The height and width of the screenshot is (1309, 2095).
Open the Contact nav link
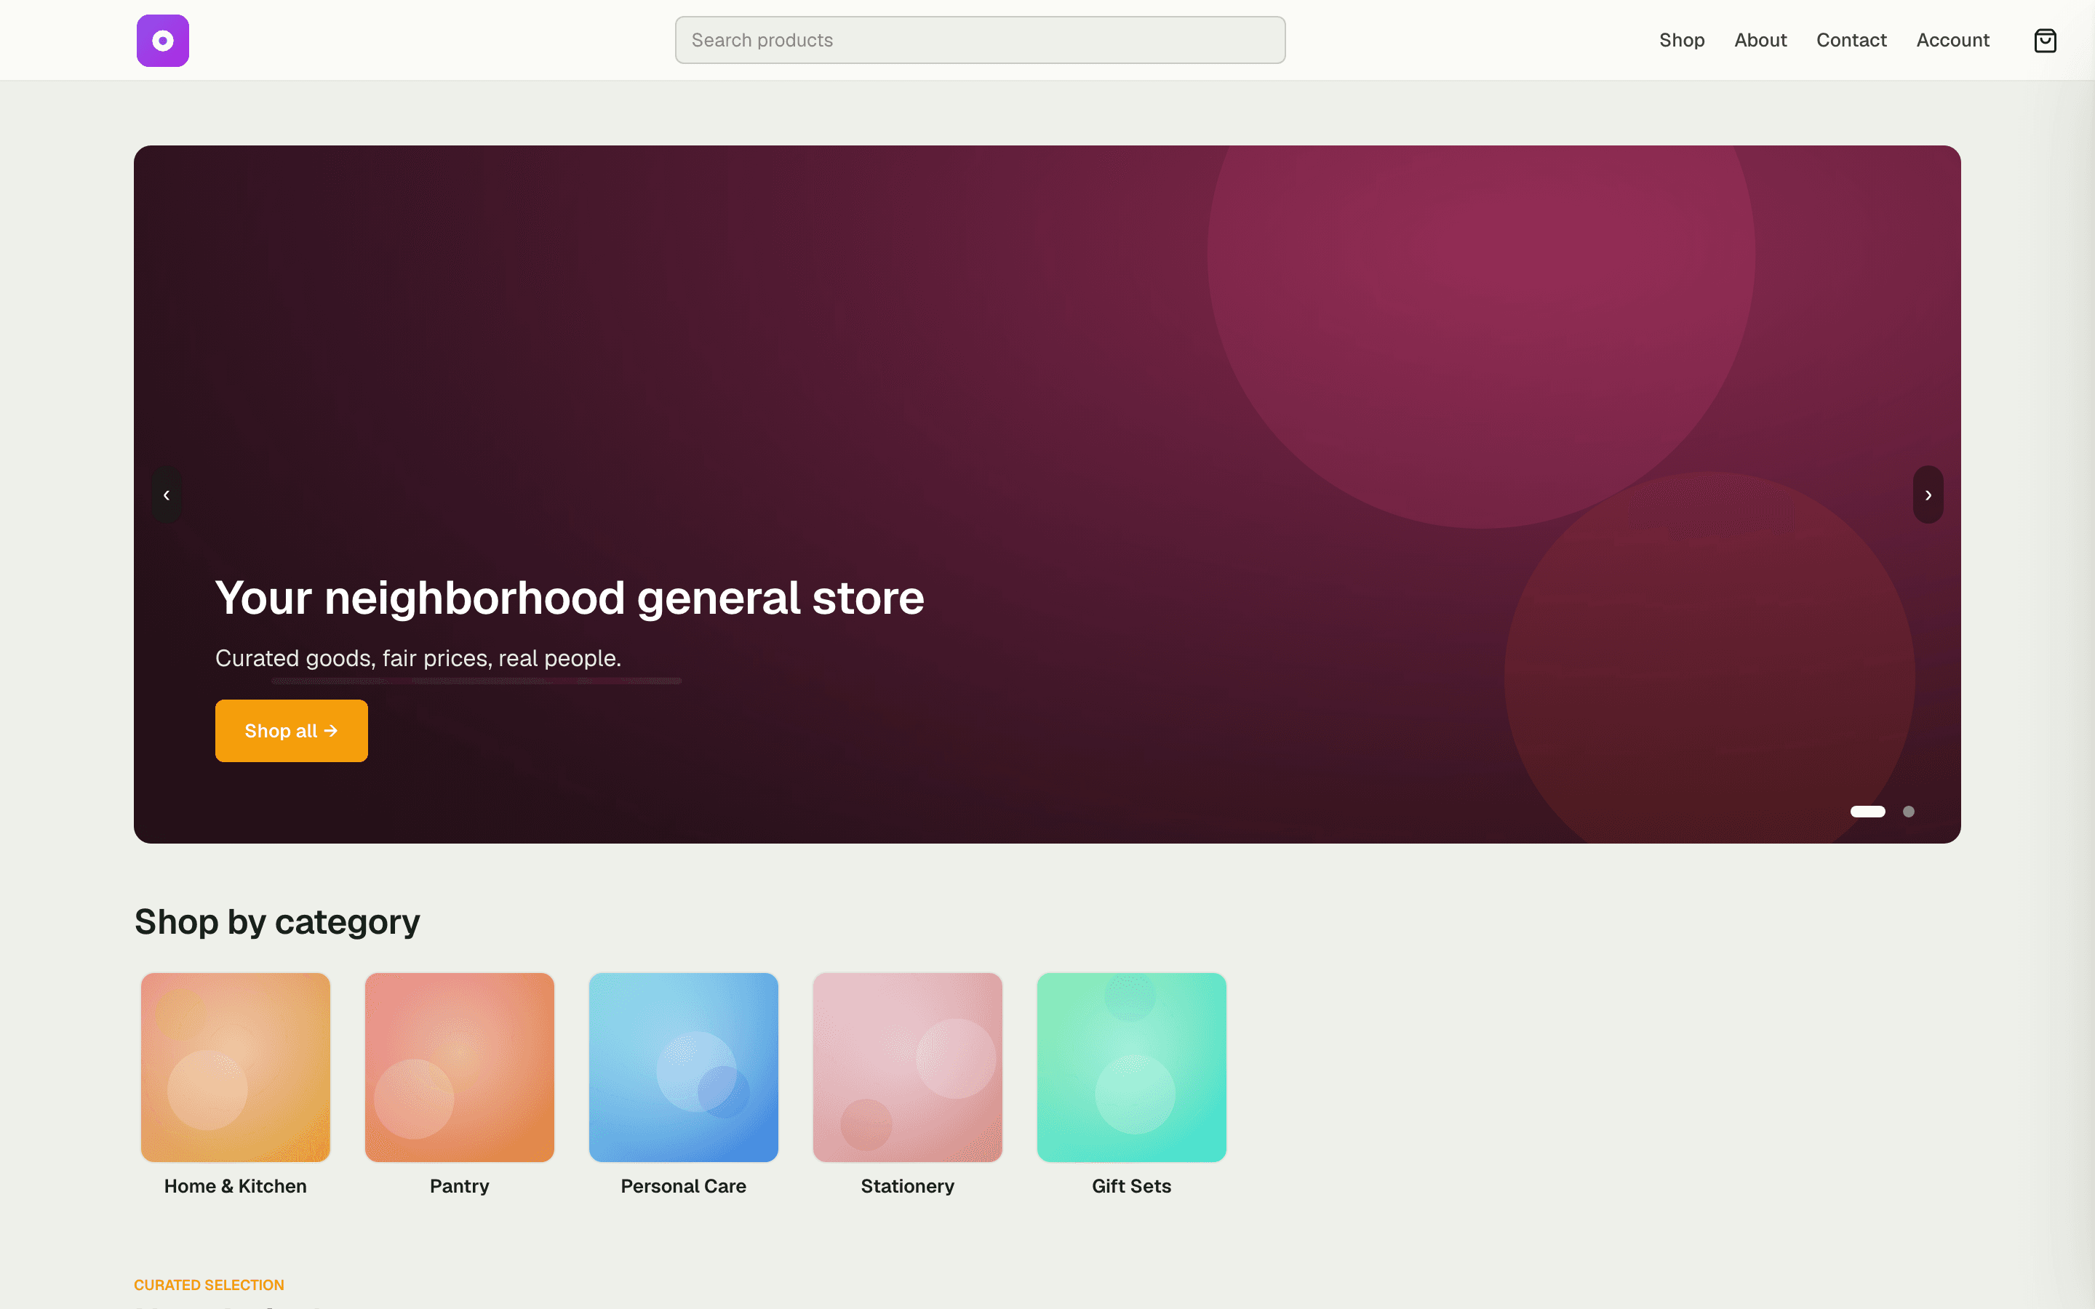pos(1851,40)
